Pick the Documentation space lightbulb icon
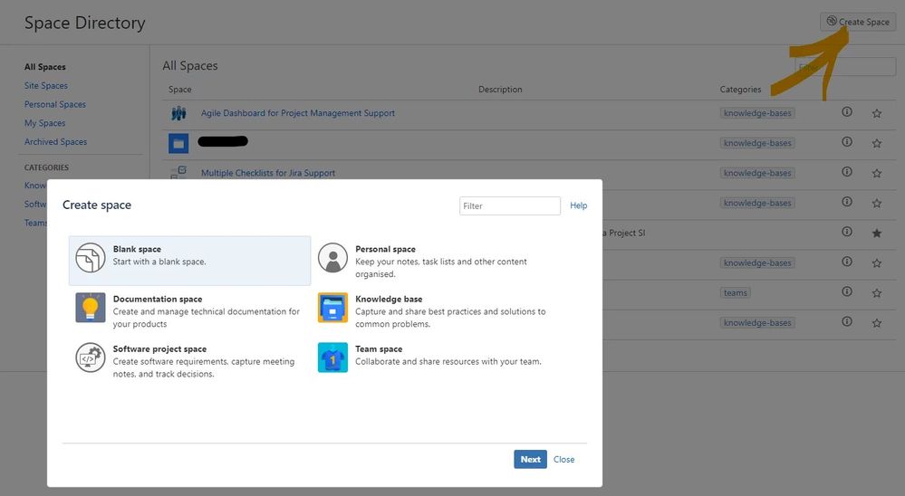Image resolution: width=905 pixels, height=496 pixels. pyautogui.click(x=91, y=308)
